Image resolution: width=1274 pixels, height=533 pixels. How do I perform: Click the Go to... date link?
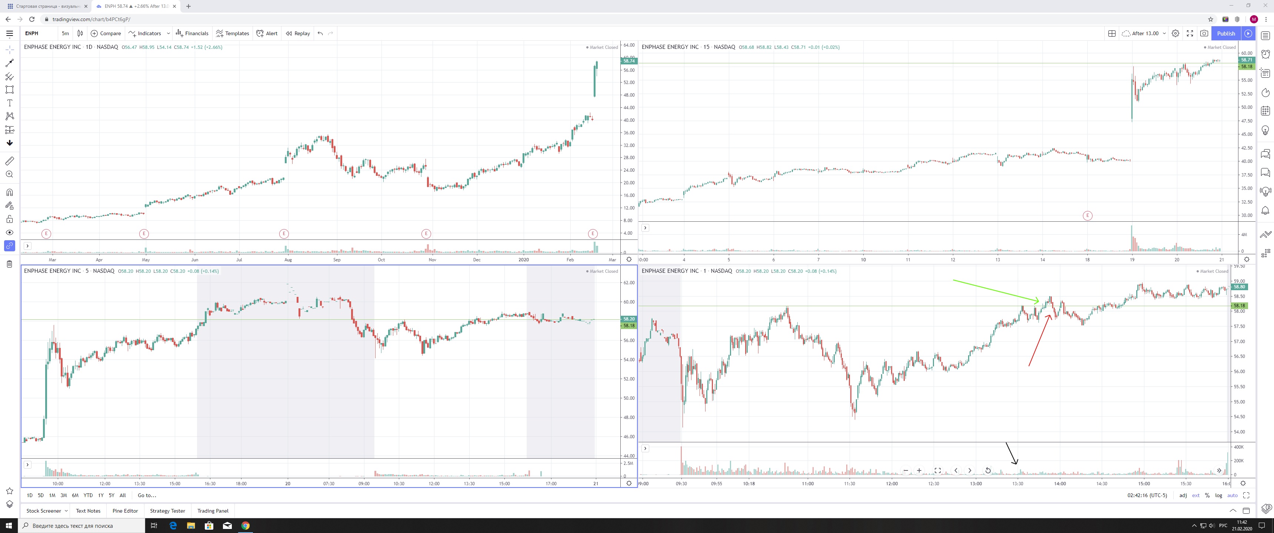pos(147,495)
